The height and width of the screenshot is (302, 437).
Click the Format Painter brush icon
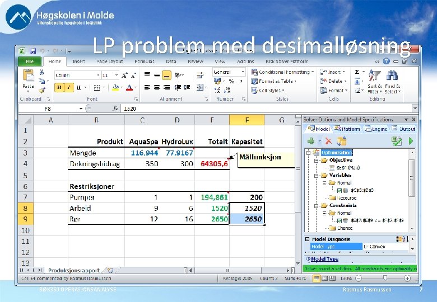(x=42, y=90)
